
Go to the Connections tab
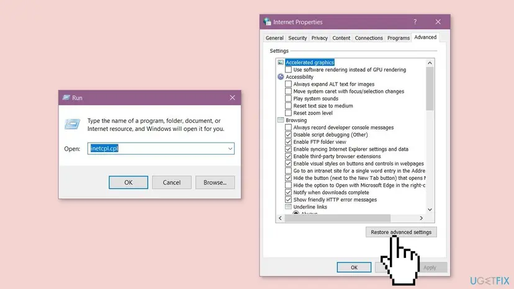pos(369,38)
